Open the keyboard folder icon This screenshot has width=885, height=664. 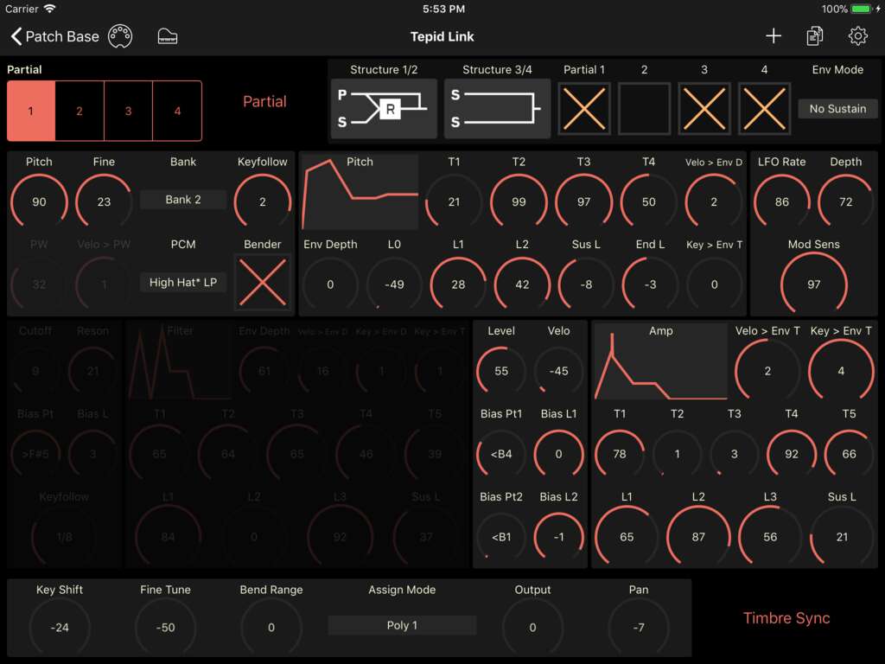167,36
